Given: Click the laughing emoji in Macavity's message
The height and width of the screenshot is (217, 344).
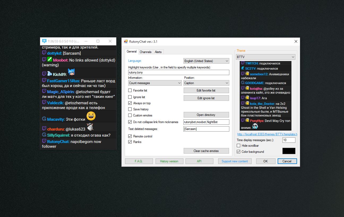Looking at the screenshot, I should [91, 116].
